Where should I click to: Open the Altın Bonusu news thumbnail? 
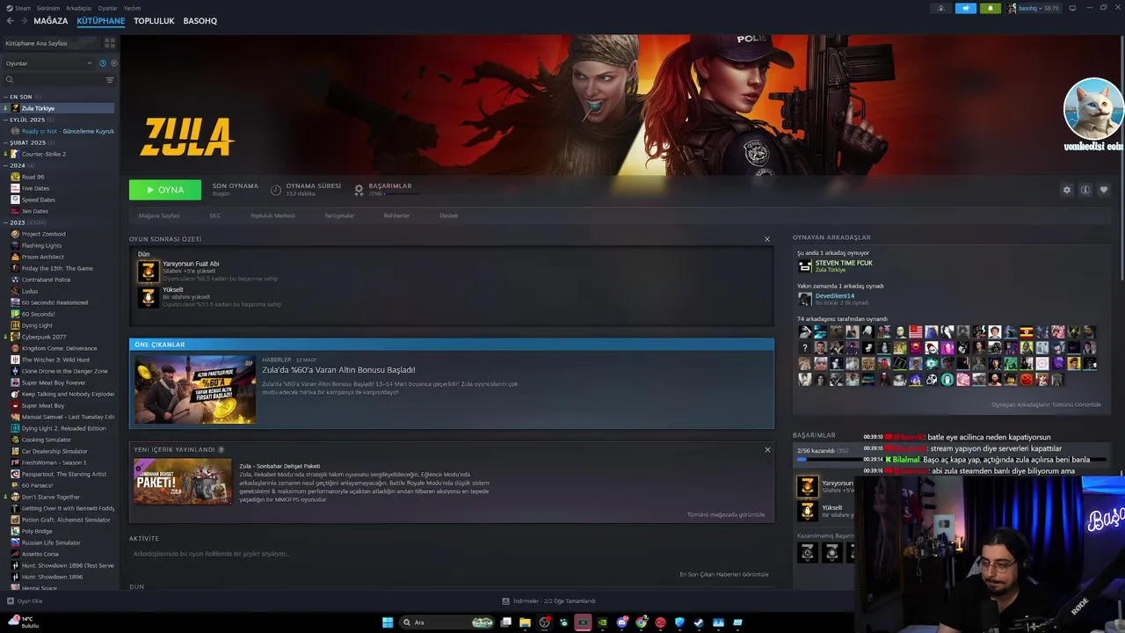[x=195, y=389]
